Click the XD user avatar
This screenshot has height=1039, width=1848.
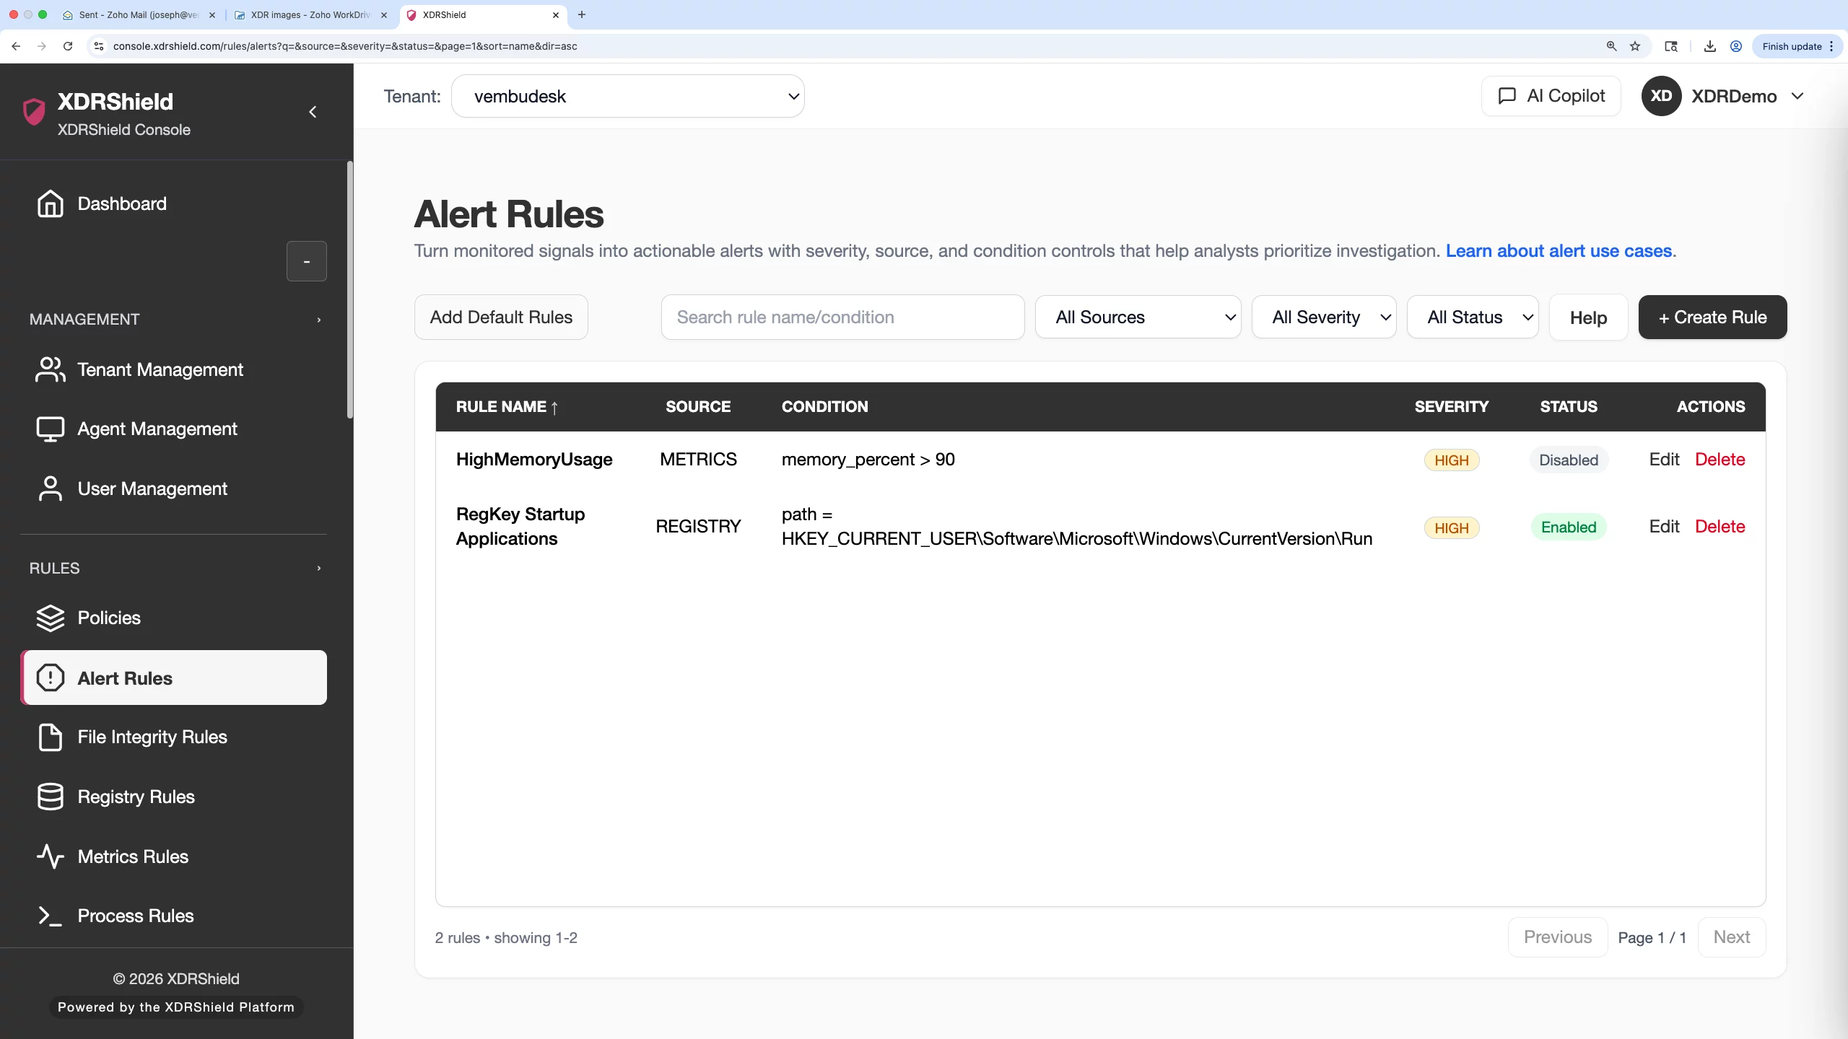[1661, 96]
